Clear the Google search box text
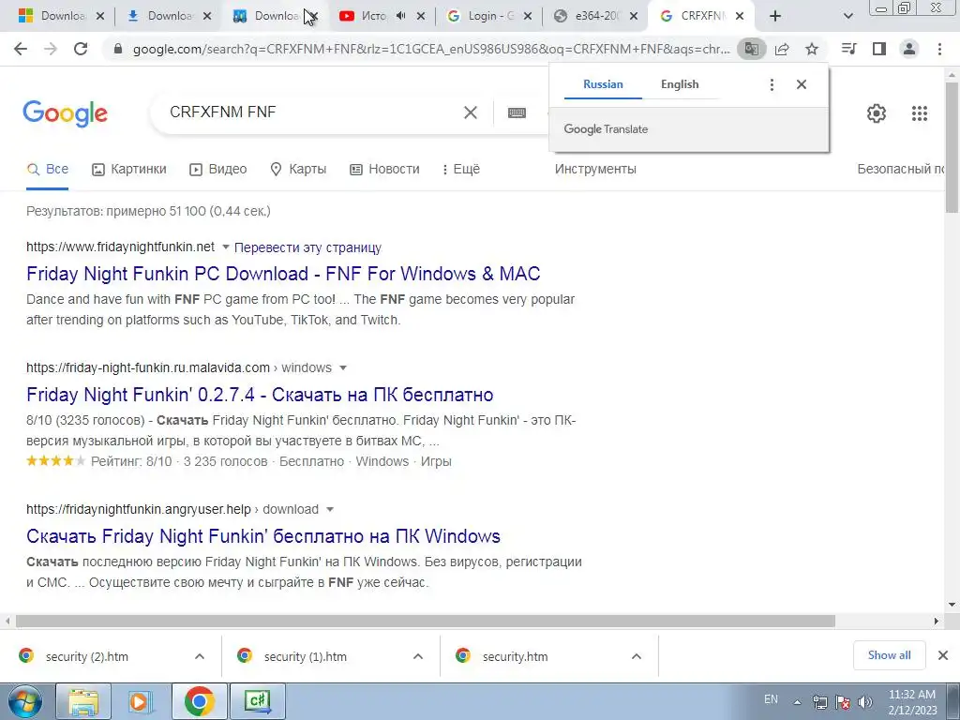 click(471, 112)
